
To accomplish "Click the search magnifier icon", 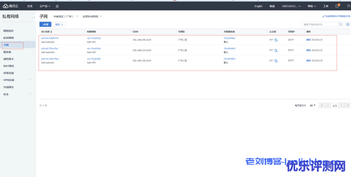I will 341,24.
